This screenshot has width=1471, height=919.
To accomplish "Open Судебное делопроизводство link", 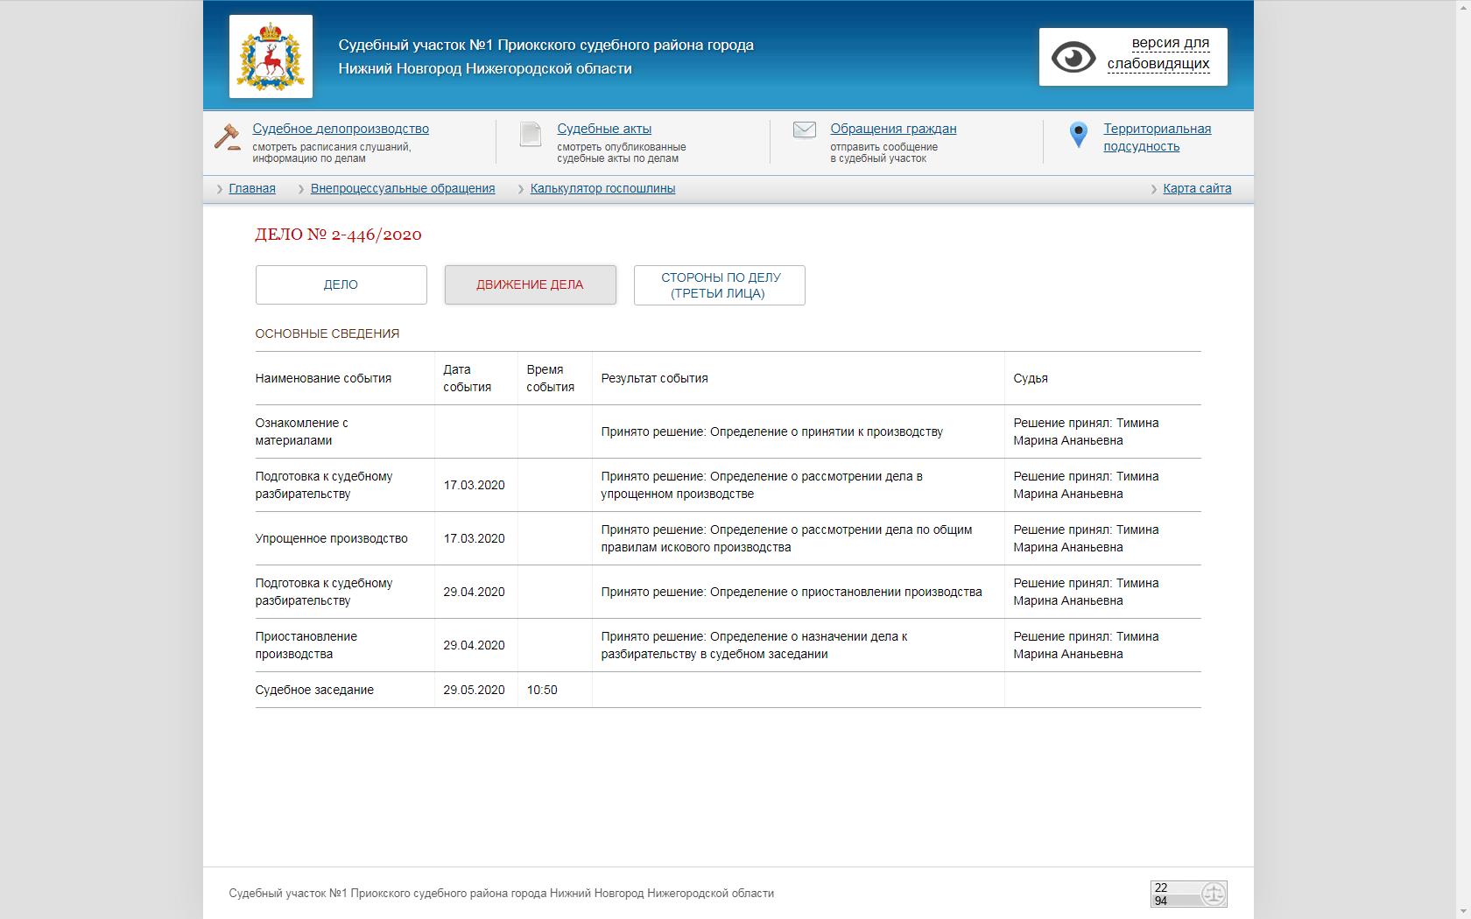I will pyautogui.click(x=341, y=129).
